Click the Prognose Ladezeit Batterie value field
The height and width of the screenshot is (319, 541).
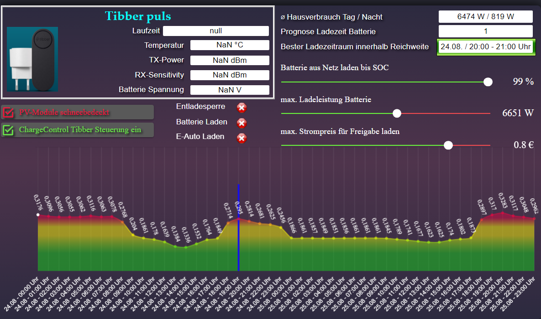coord(486,31)
